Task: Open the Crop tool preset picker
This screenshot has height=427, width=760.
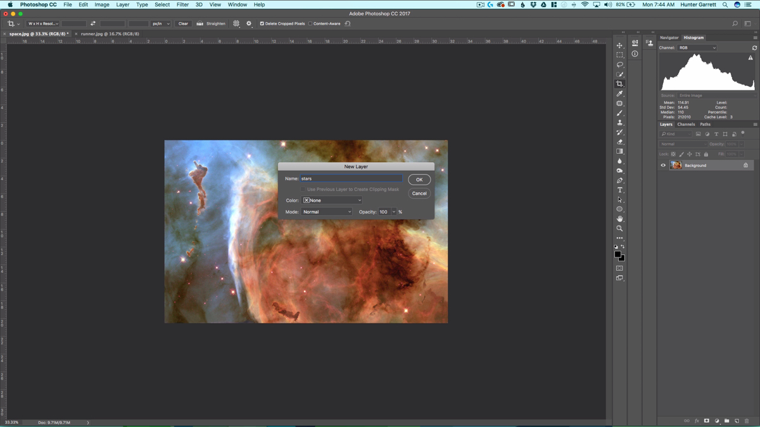Action: 13,23
